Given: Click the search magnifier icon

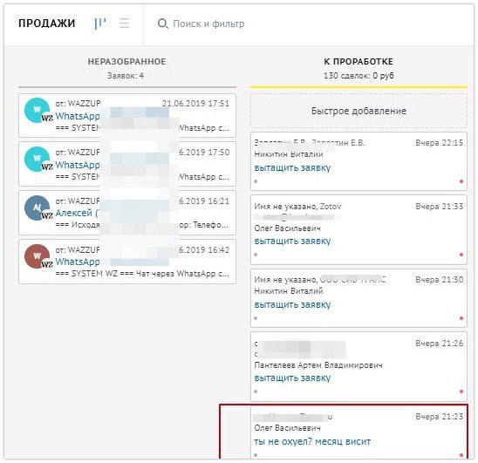Looking at the screenshot, I should pyautogui.click(x=162, y=24).
